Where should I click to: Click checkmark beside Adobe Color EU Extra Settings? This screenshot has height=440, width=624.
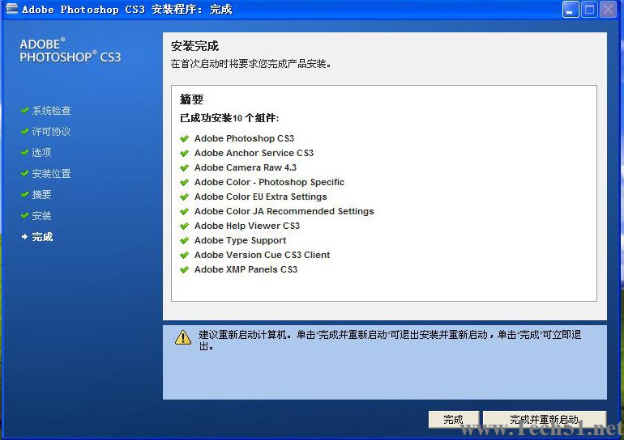tap(184, 197)
